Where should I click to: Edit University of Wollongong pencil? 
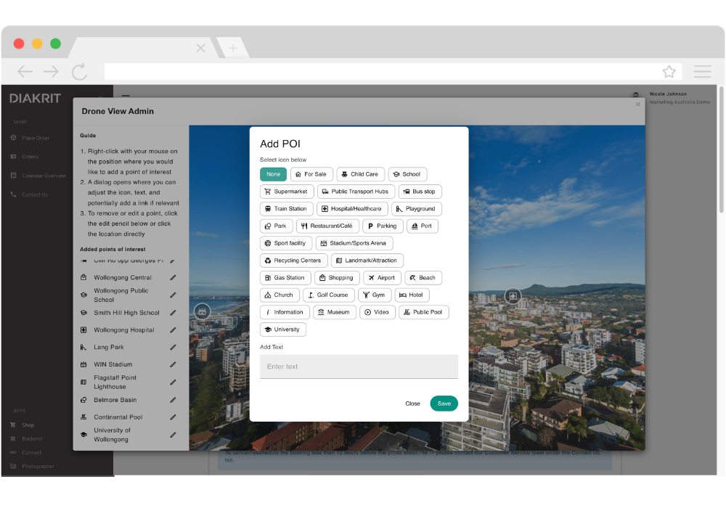click(173, 435)
